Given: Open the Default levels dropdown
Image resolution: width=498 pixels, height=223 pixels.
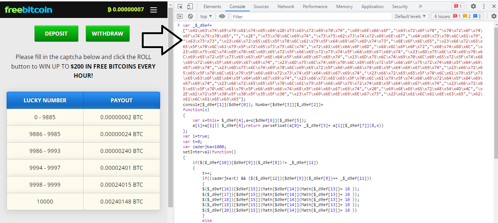Looking at the screenshot, I should 410,16.
